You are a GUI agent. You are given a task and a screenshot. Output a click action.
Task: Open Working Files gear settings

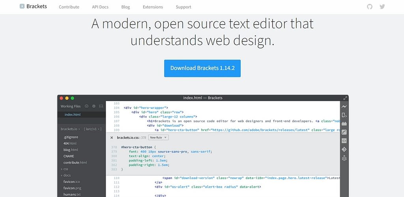click(x=94, y=106)
